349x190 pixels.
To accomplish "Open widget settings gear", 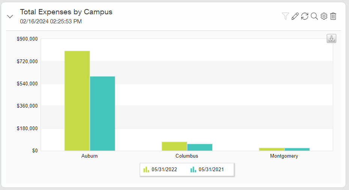I will pos(324,16).
